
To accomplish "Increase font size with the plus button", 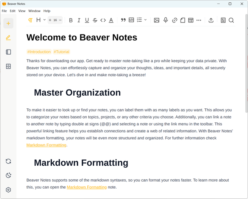I will (x=50, y=20).
